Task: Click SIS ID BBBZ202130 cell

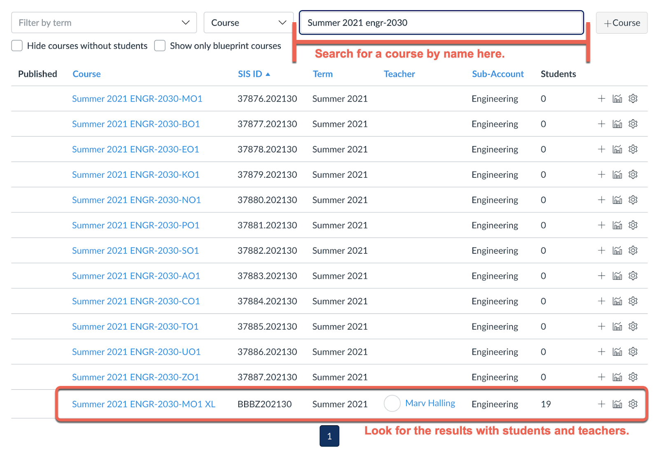Action: point(264,404)
